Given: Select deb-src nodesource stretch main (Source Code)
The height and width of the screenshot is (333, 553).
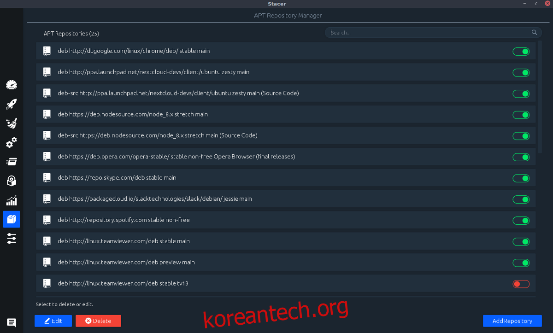Looking at the screenshot, I should click(158, 135).
